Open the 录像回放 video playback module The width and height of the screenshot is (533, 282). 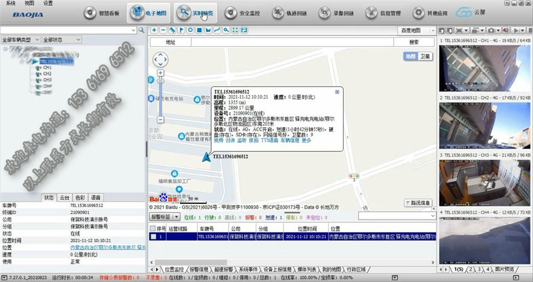(x=337, y=12)
